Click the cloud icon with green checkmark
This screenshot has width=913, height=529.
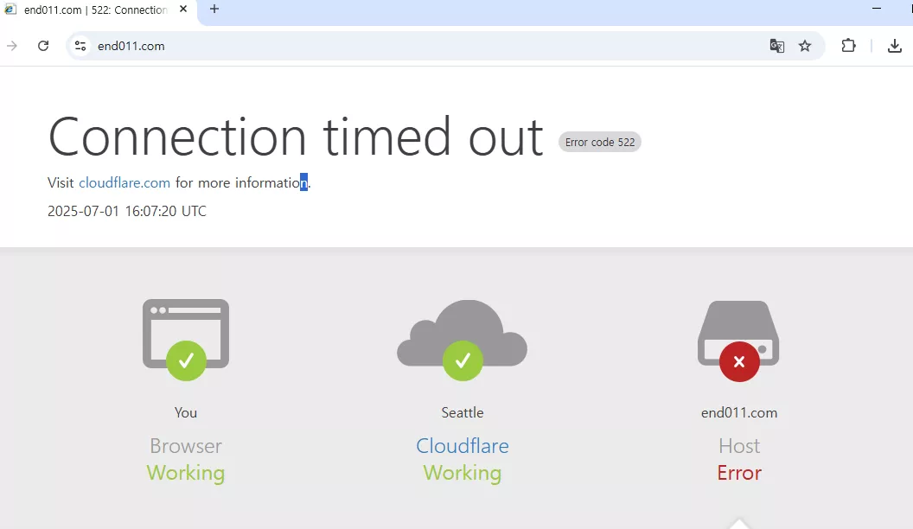(463, 340)
